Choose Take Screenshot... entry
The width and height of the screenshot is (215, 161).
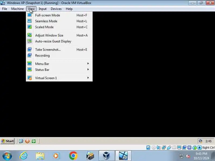pos(59,50)
